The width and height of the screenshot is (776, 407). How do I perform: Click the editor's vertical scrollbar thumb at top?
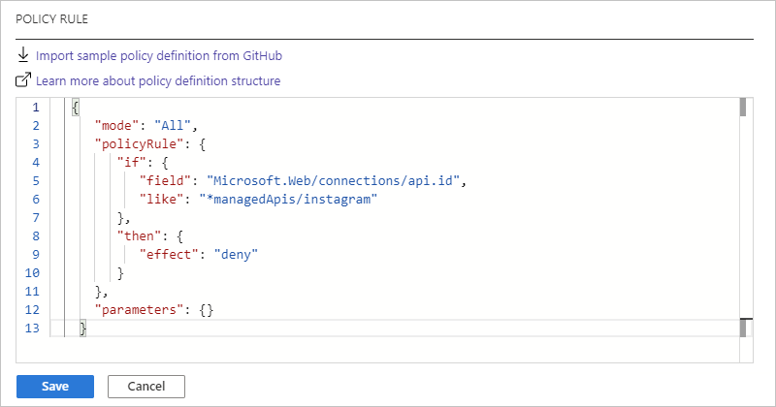click(x=743, y=107)
